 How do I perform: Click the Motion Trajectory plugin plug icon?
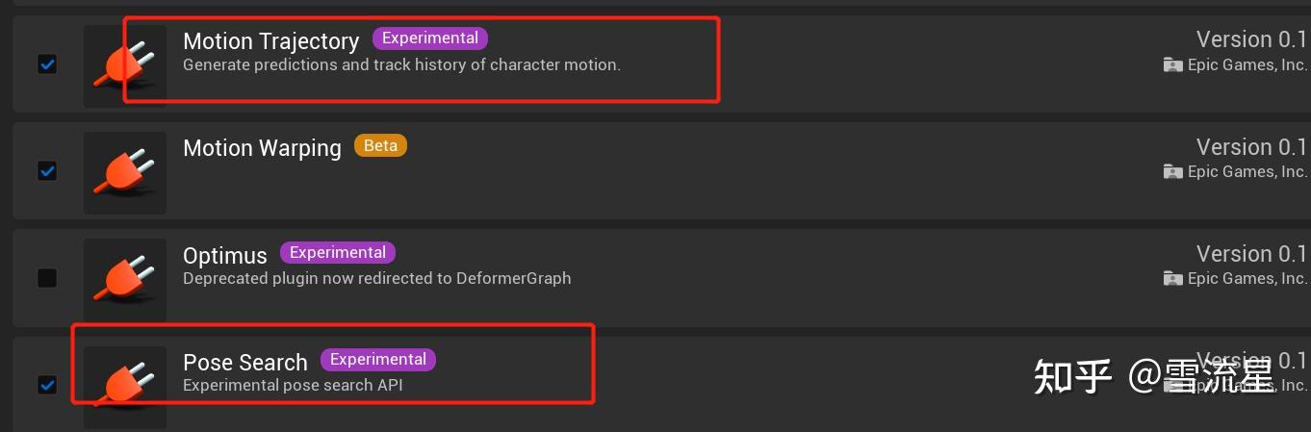[x=124, y=65]
